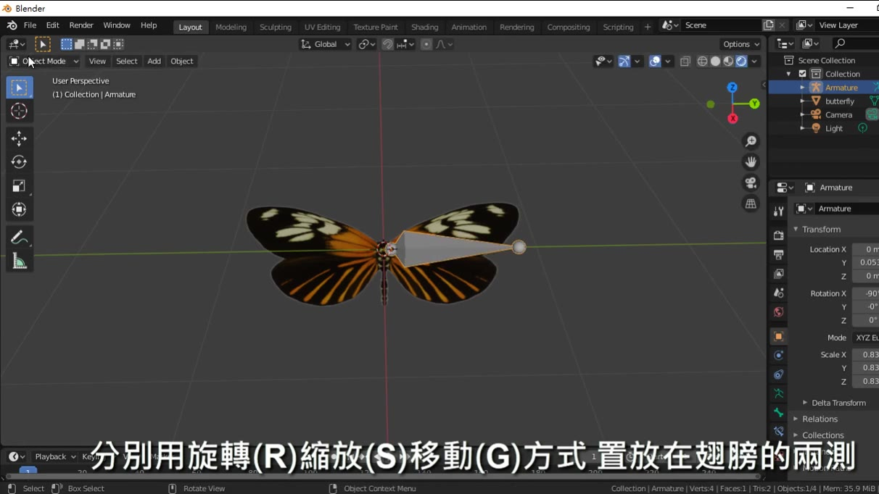Toggle X-ray mode

[x=685, y=62]
